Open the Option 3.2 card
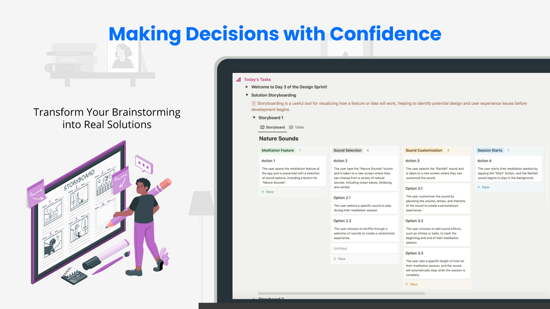Screen dimensions: 550x309 (x=436, y=231)
